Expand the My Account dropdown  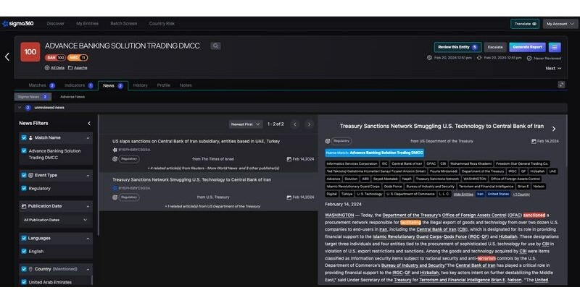tap(561, 23)
